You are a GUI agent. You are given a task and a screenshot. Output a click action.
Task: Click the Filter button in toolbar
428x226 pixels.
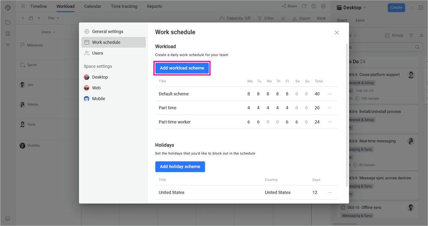click(x=266, y=18)
